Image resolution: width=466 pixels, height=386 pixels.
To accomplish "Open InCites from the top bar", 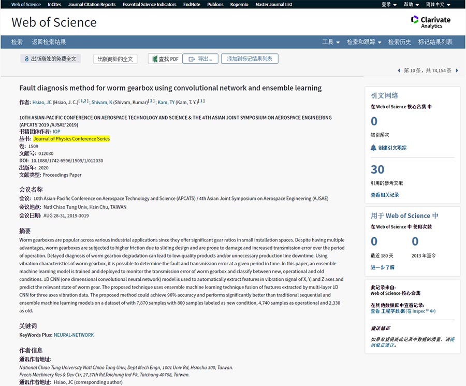I will point(54,5).
